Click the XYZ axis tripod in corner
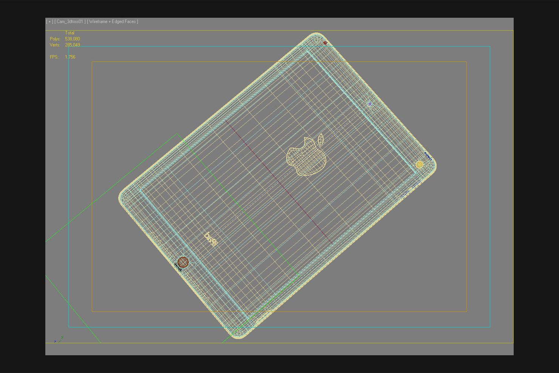Image resolution: width=559 pixels, height=373 pixels. 59,339
